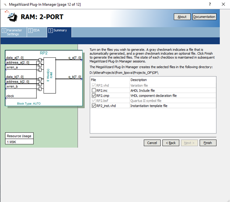230x202 pixels.
Task: Click the grayed RP2.bsf symbol file checkbox
Action: click(94, 101)
